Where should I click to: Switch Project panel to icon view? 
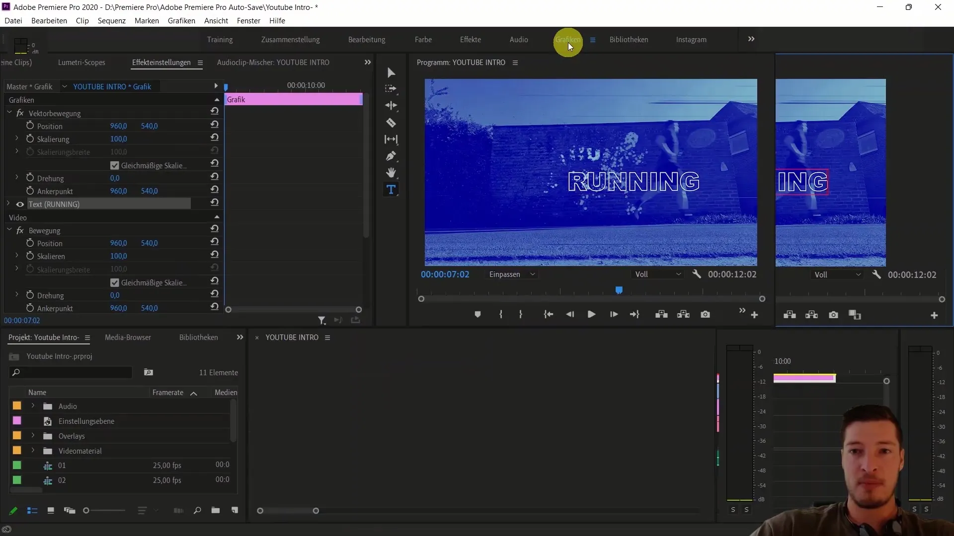click(51, 511)
